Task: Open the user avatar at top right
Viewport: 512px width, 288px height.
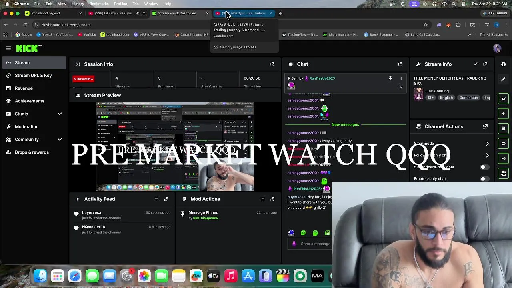Action: point(497,48)
